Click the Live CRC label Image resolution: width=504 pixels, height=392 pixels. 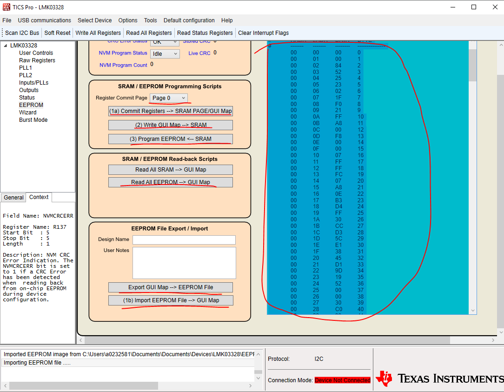(x=199, y=53)
